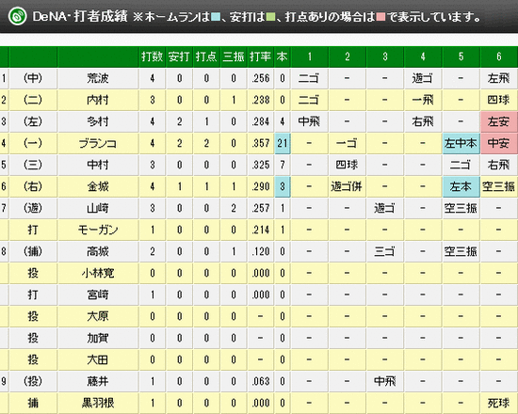Click the 一飛 cell in 内村 row
Viewport: 518px width, 414px height.
tap(423, 100)
